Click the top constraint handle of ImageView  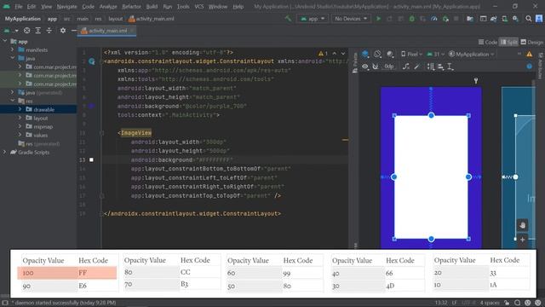pos(431,115)
